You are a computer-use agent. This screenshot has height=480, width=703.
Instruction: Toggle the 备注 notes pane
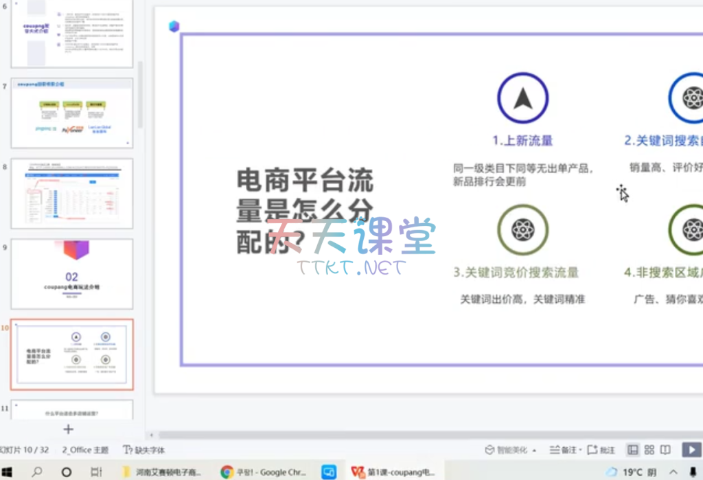pos(563,450)
